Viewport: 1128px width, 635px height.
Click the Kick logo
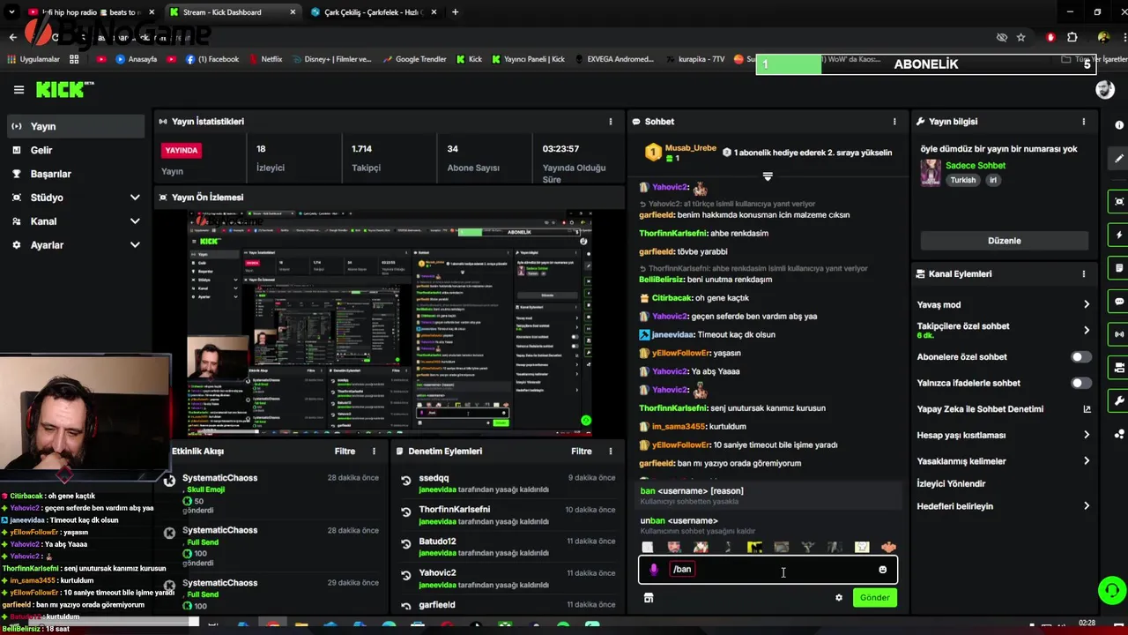point(63,89)
